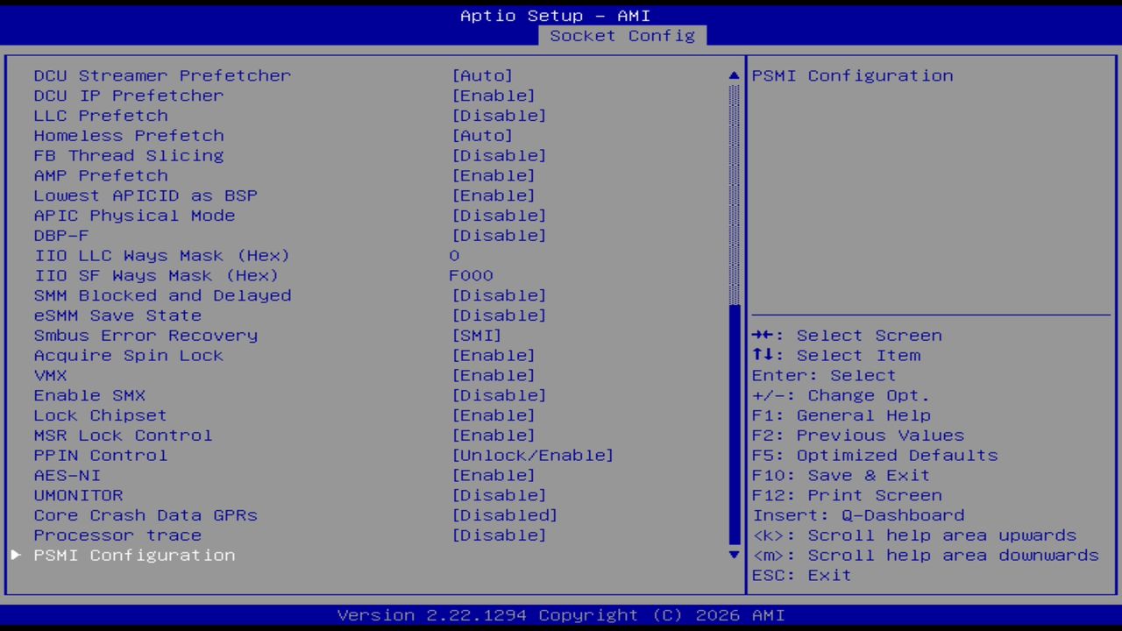Select the Homeless Prefetch option
1122x631 pixels.
[x=129, y=135]
